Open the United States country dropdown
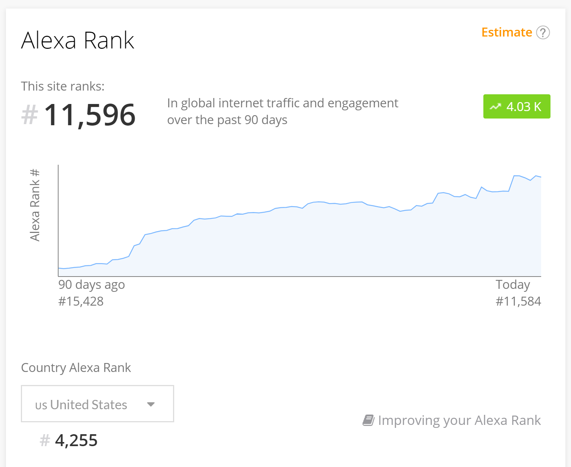The height and width of the screenshot is (467, 571). [97, 404]
